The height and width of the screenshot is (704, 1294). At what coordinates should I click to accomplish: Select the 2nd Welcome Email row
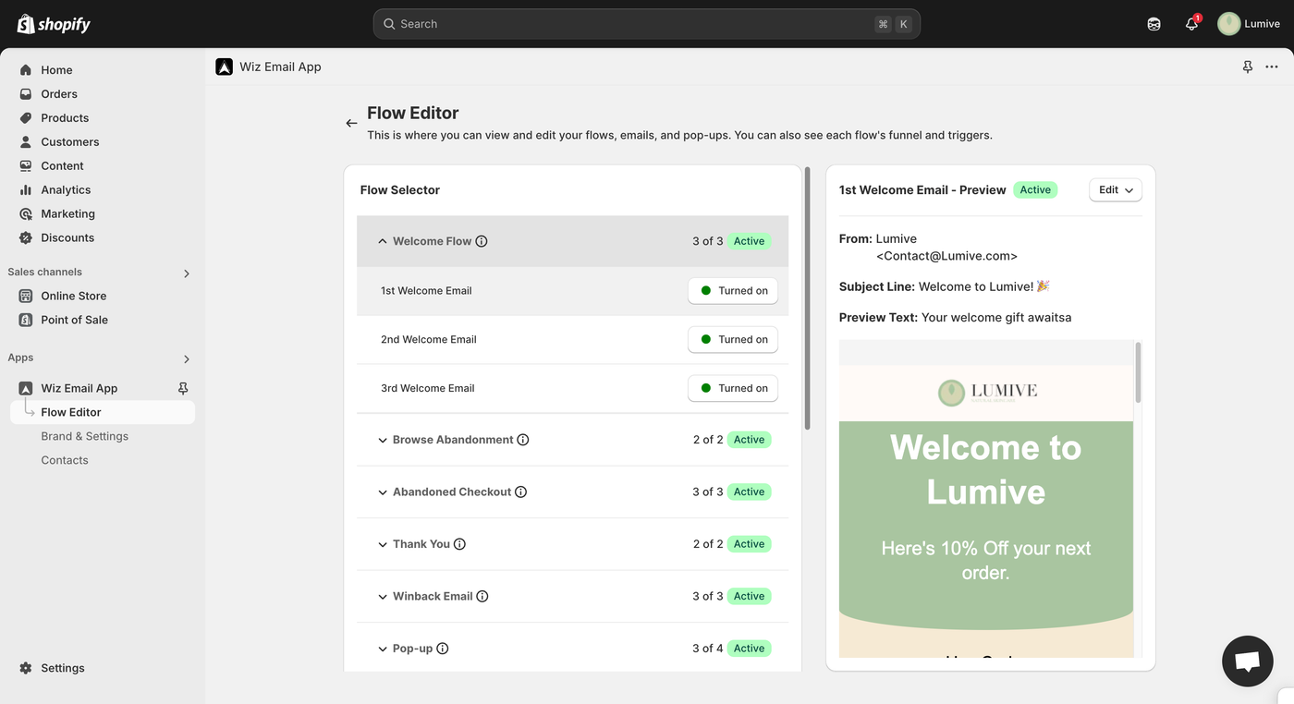click(x=572, y=340)
